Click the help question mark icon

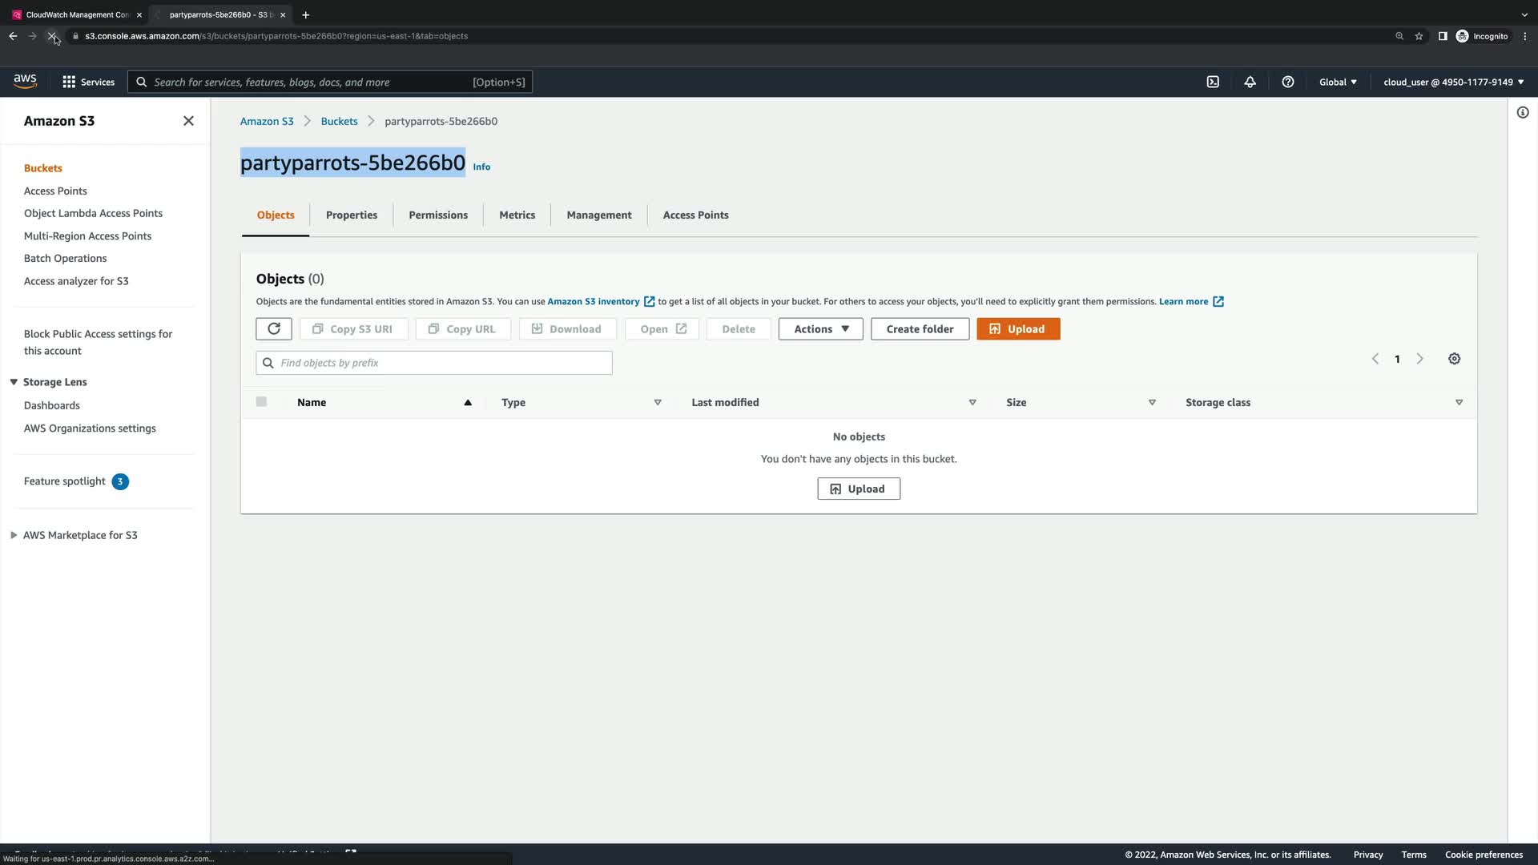click(x=1288, y=82)
